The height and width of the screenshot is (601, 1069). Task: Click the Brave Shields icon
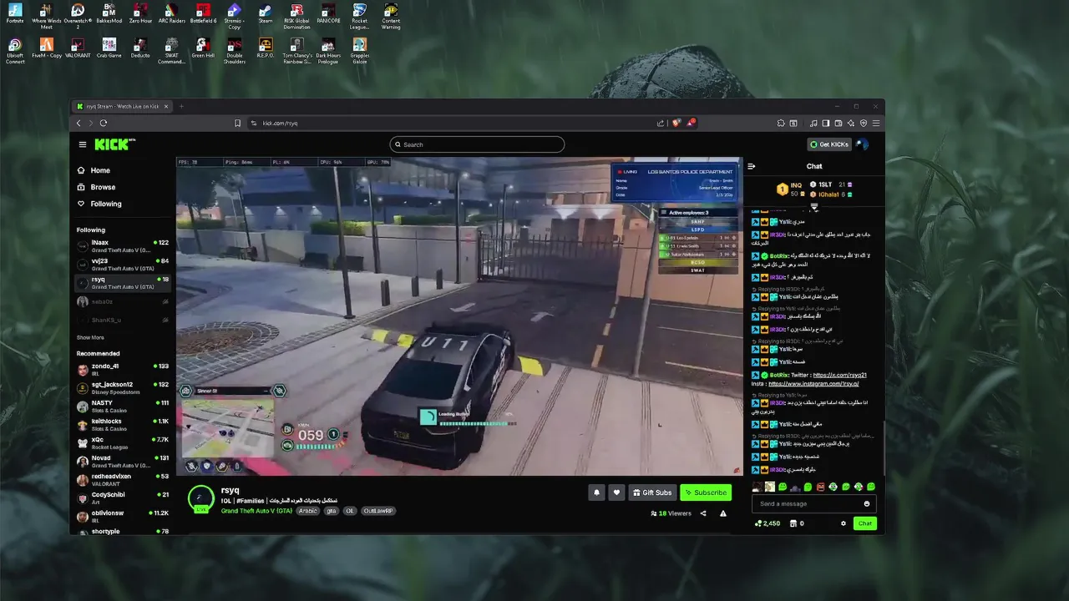pyautogui.click(x=676, y=123)
